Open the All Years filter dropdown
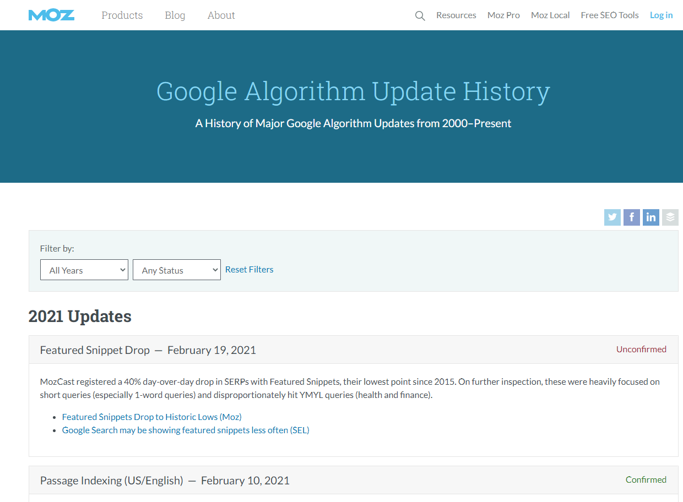Viewport: 683px width, 502px height. pos(84,270)
